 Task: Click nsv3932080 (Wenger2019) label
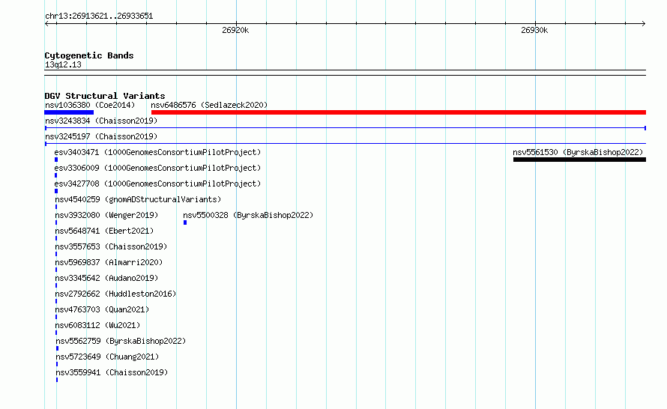[x=106, y=215]
